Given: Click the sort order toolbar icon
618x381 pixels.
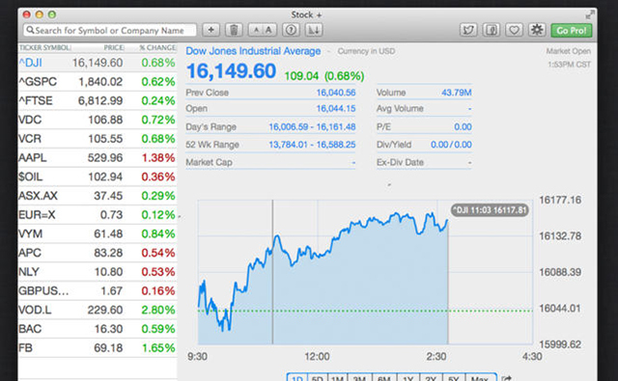Looking at the screenshot, I should click(314, 30).
